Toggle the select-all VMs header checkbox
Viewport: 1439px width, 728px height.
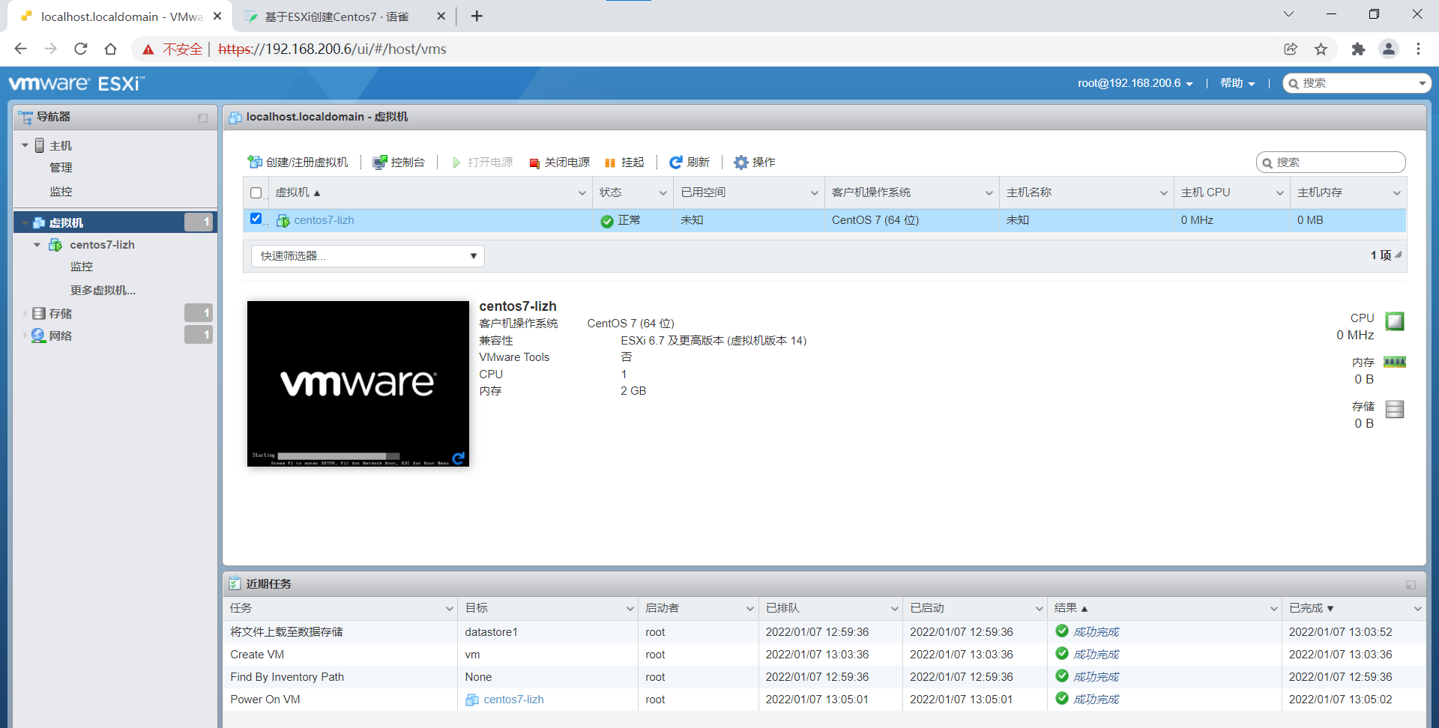click(256, 192)
